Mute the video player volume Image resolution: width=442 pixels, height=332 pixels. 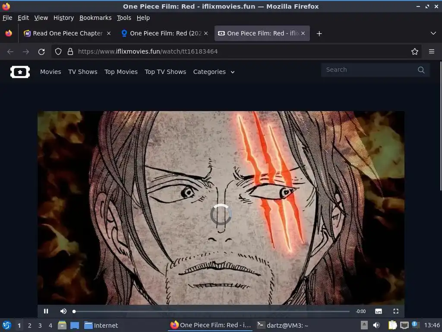[63, 311]
